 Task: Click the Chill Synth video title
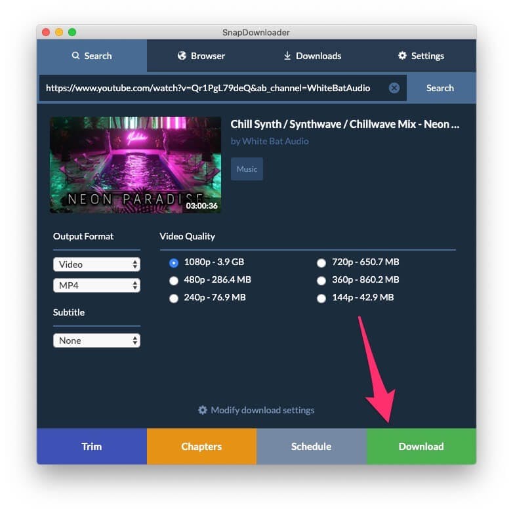[x=345, y=125]
